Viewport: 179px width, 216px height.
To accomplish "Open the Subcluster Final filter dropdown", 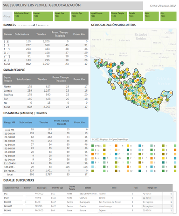I will (23, 16).
